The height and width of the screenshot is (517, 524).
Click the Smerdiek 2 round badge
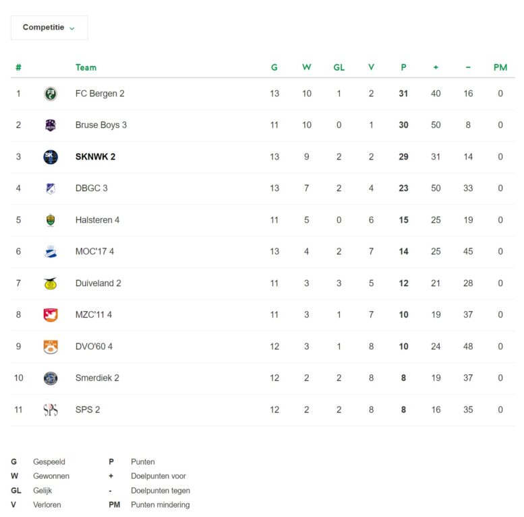(51, 378)
